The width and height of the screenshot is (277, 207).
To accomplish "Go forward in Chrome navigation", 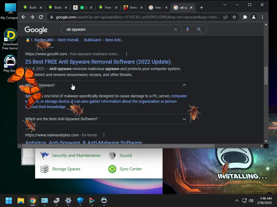I will click(32, 17).
